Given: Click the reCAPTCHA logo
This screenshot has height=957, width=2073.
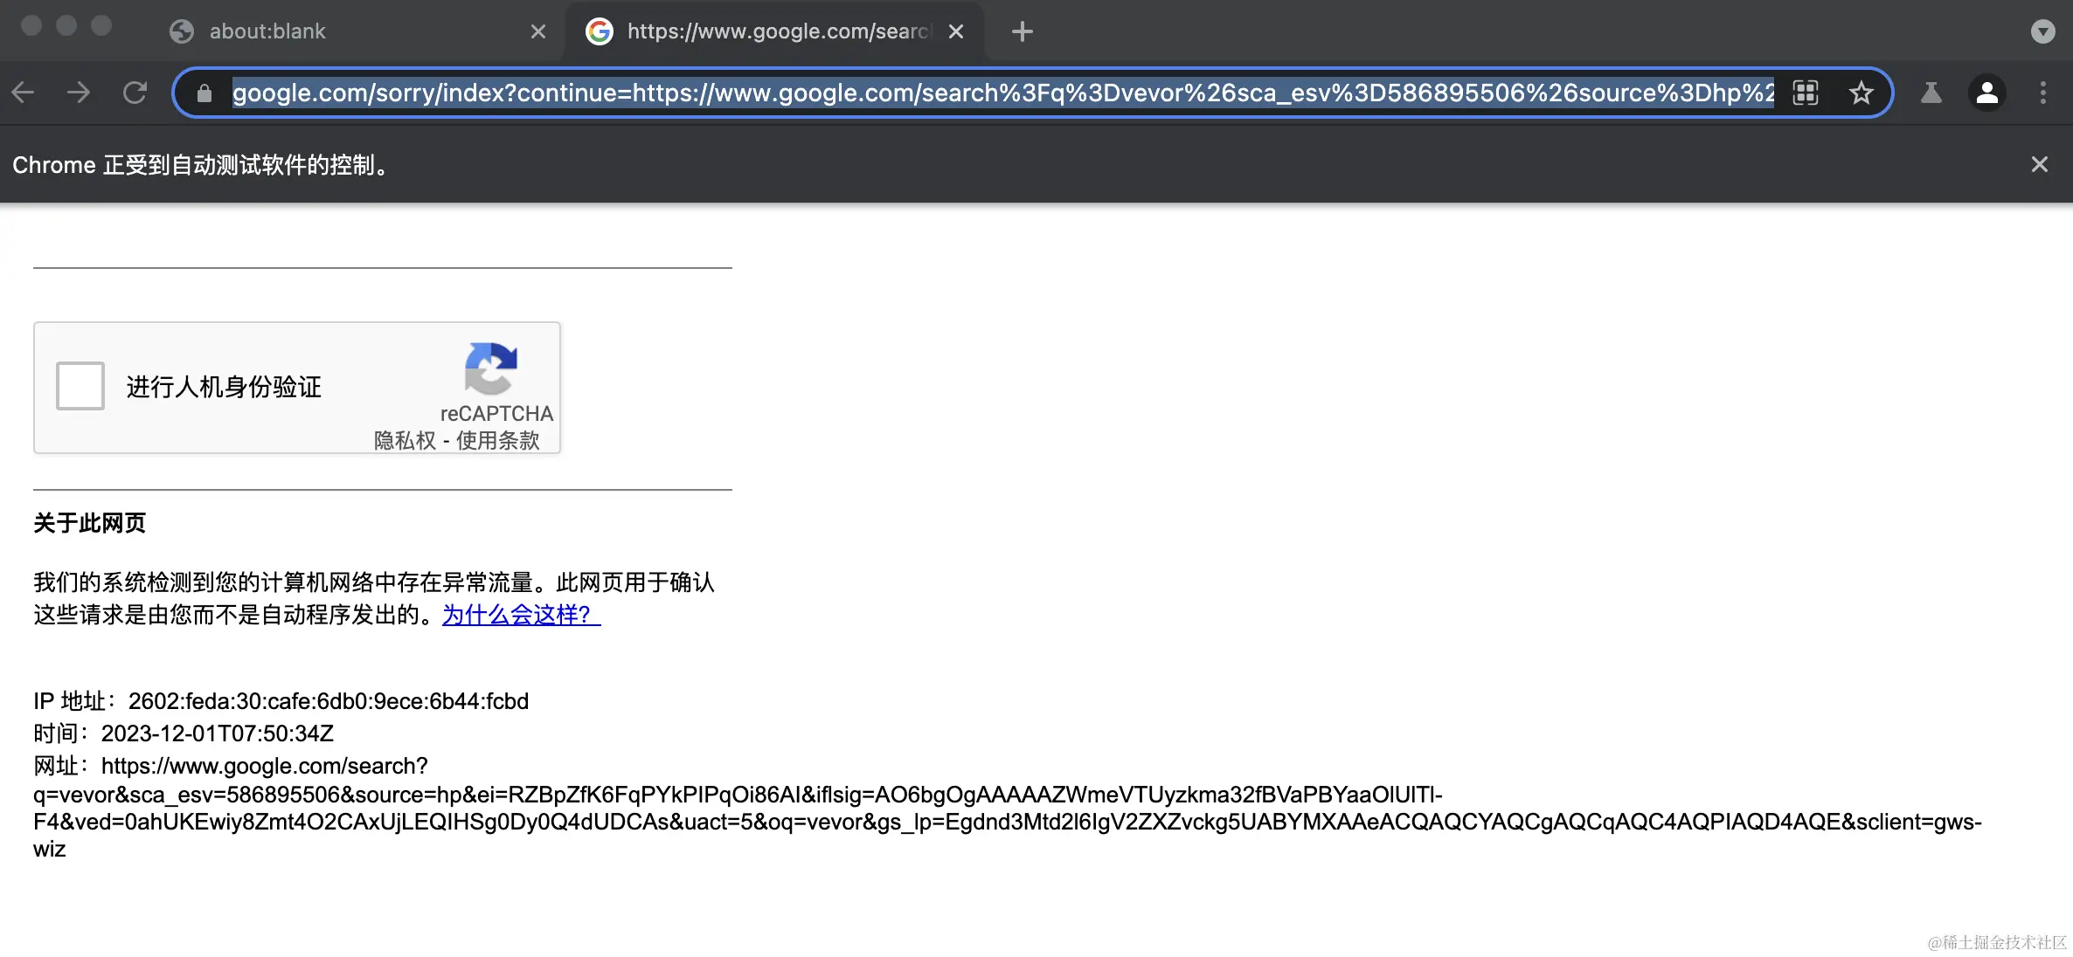Looking at the screenshot, I should coord(491,368).
